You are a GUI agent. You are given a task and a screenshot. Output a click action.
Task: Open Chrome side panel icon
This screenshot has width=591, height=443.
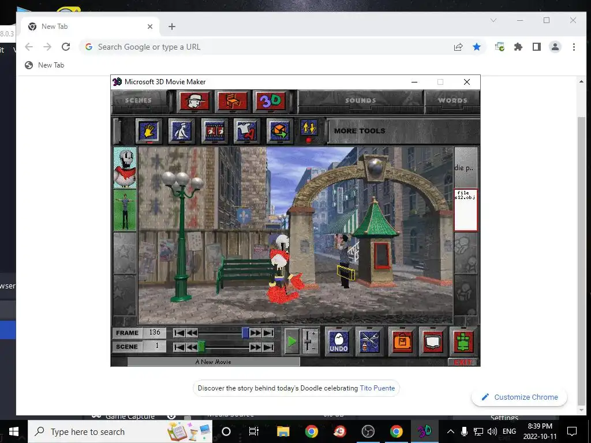point(537,47)
